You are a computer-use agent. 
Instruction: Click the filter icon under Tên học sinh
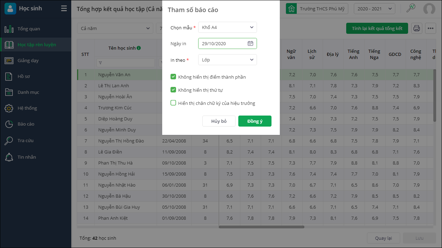[x=100, y=63]
